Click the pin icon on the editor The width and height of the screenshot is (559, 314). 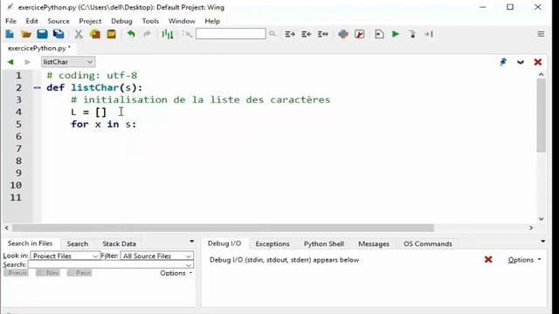tap(503, 62)
